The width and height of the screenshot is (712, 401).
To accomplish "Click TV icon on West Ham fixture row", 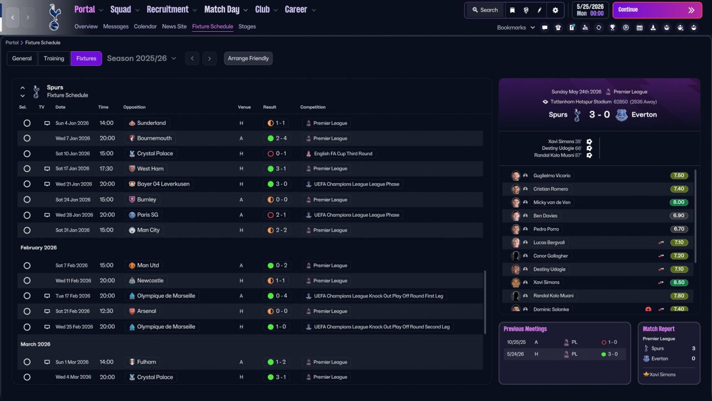I will (47, 169).
